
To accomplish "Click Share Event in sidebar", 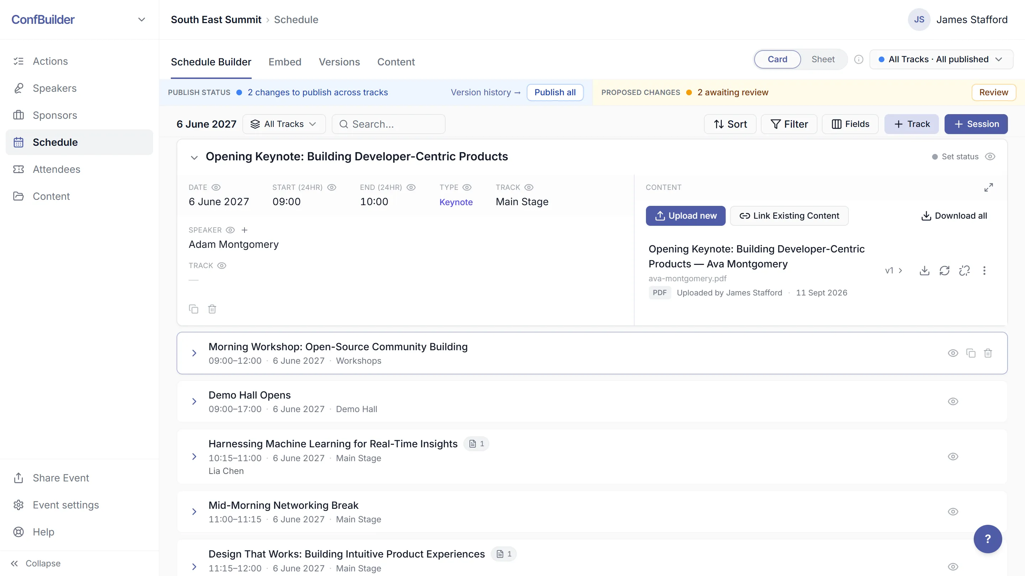I will click(79, 478).
